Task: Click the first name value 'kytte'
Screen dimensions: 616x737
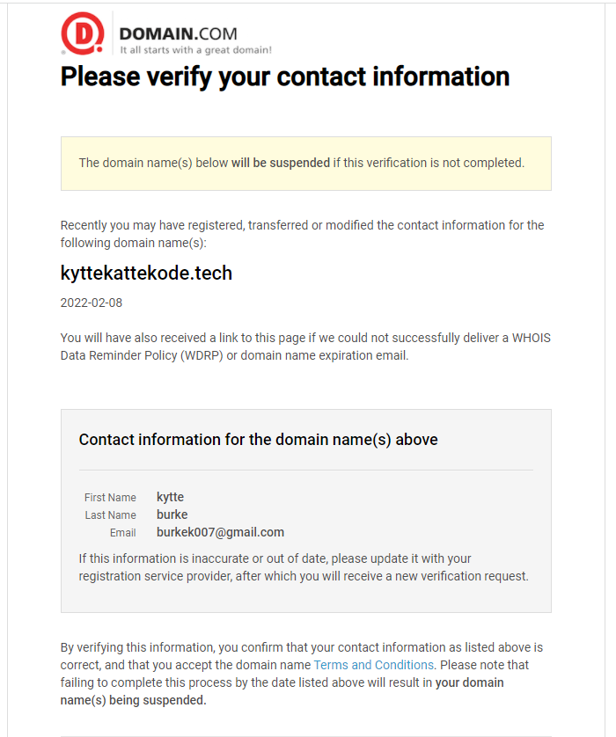Action: (170, 497)
